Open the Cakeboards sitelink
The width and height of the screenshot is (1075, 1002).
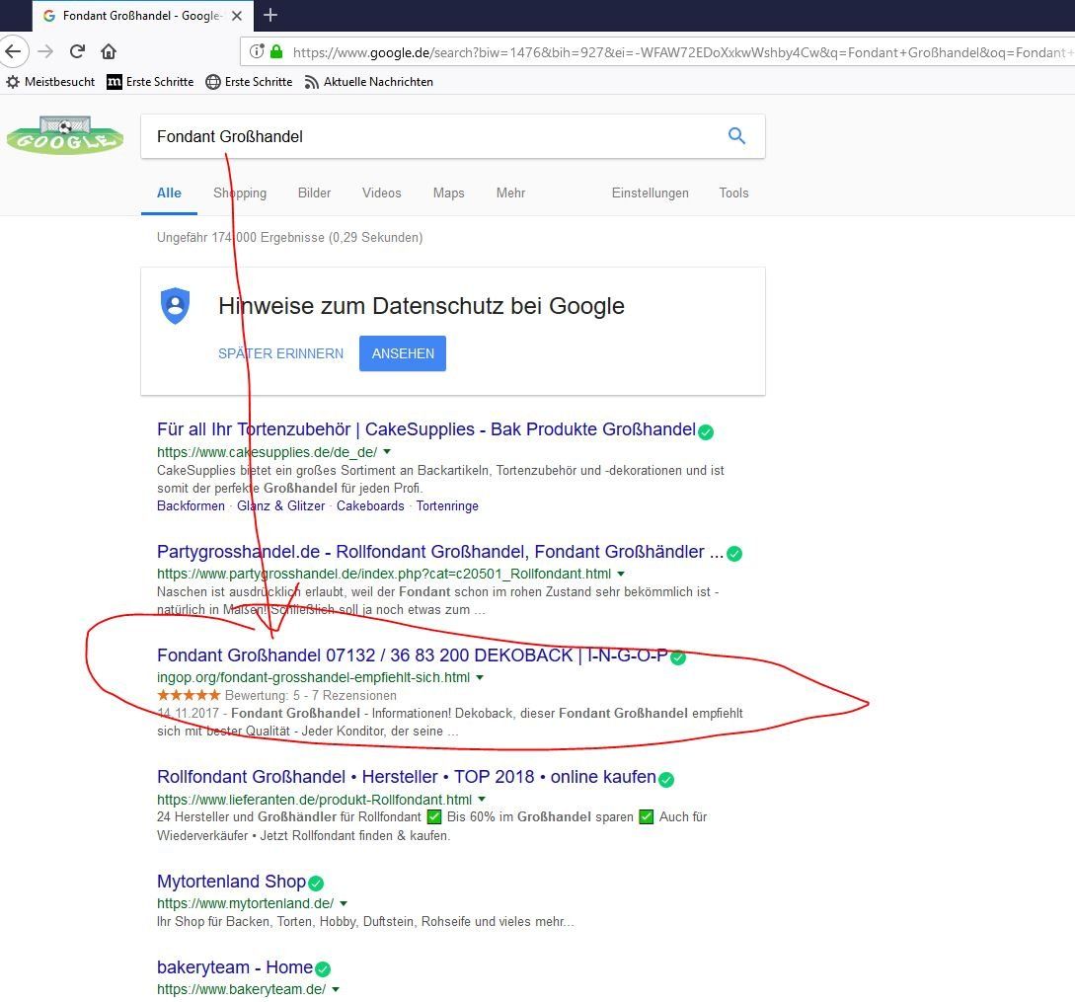pyautogui.click(x=370, y=506)
